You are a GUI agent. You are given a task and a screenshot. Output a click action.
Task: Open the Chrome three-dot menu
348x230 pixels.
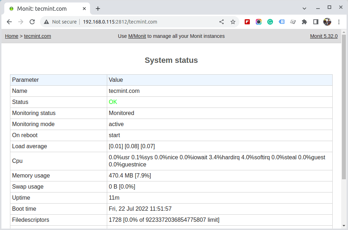tap(339, 22)
